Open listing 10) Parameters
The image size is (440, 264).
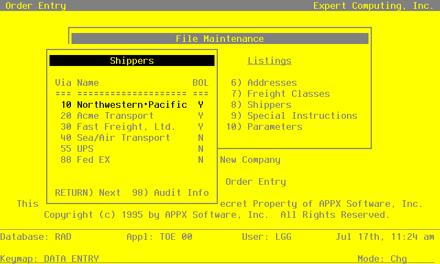point(264,127)
